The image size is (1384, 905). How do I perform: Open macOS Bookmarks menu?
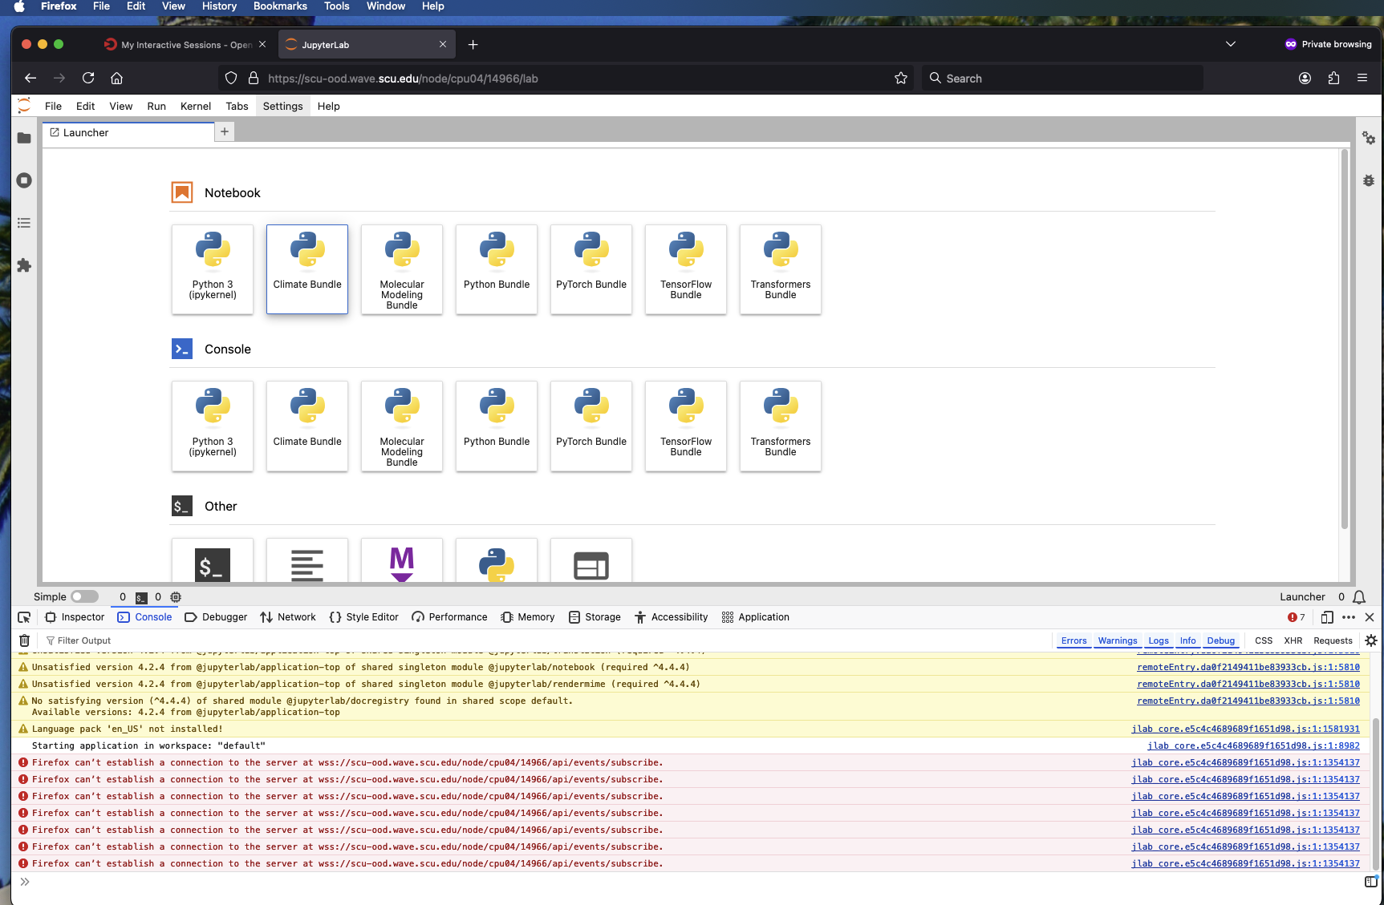coord(280,6)
